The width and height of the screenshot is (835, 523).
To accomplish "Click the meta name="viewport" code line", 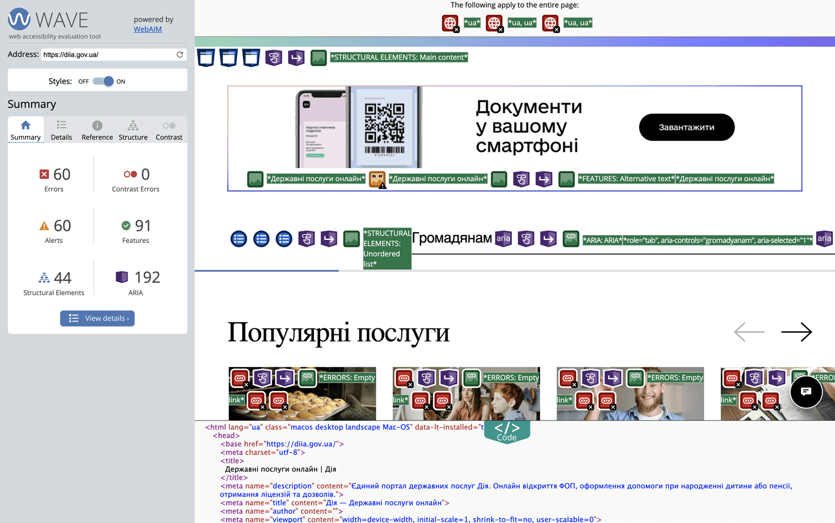I will pyautogui.click(x=411, y=519).
